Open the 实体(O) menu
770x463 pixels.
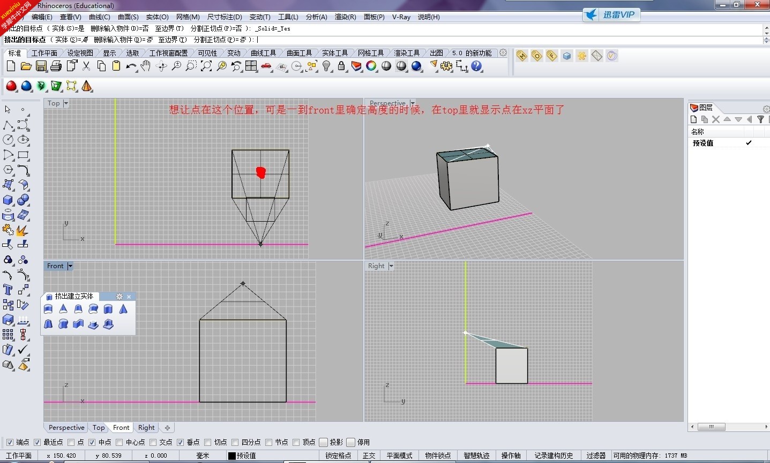coord(157,17)
